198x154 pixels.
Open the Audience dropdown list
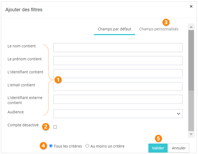click(x=118, y=114)
